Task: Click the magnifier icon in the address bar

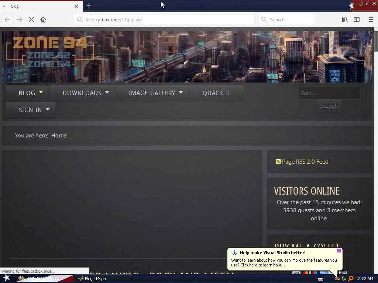Action: click(x=80, y=20)
